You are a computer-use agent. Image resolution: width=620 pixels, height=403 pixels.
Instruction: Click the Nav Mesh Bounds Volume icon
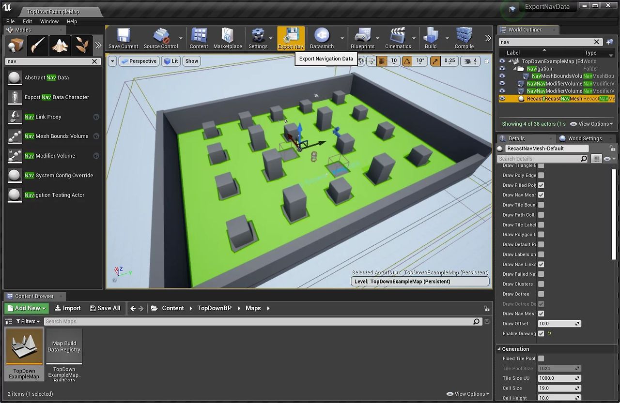coord(15,136)
